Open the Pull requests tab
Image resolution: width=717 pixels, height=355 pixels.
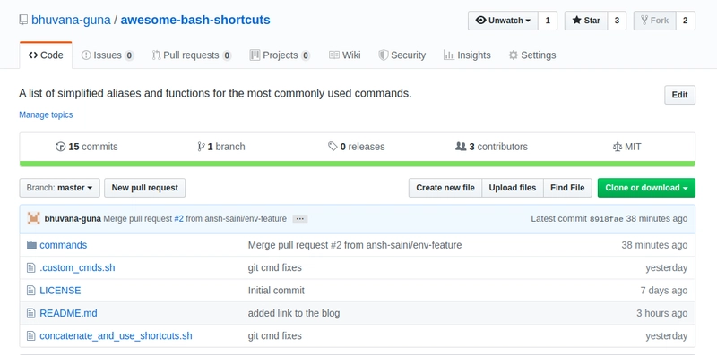pos(192,55)
